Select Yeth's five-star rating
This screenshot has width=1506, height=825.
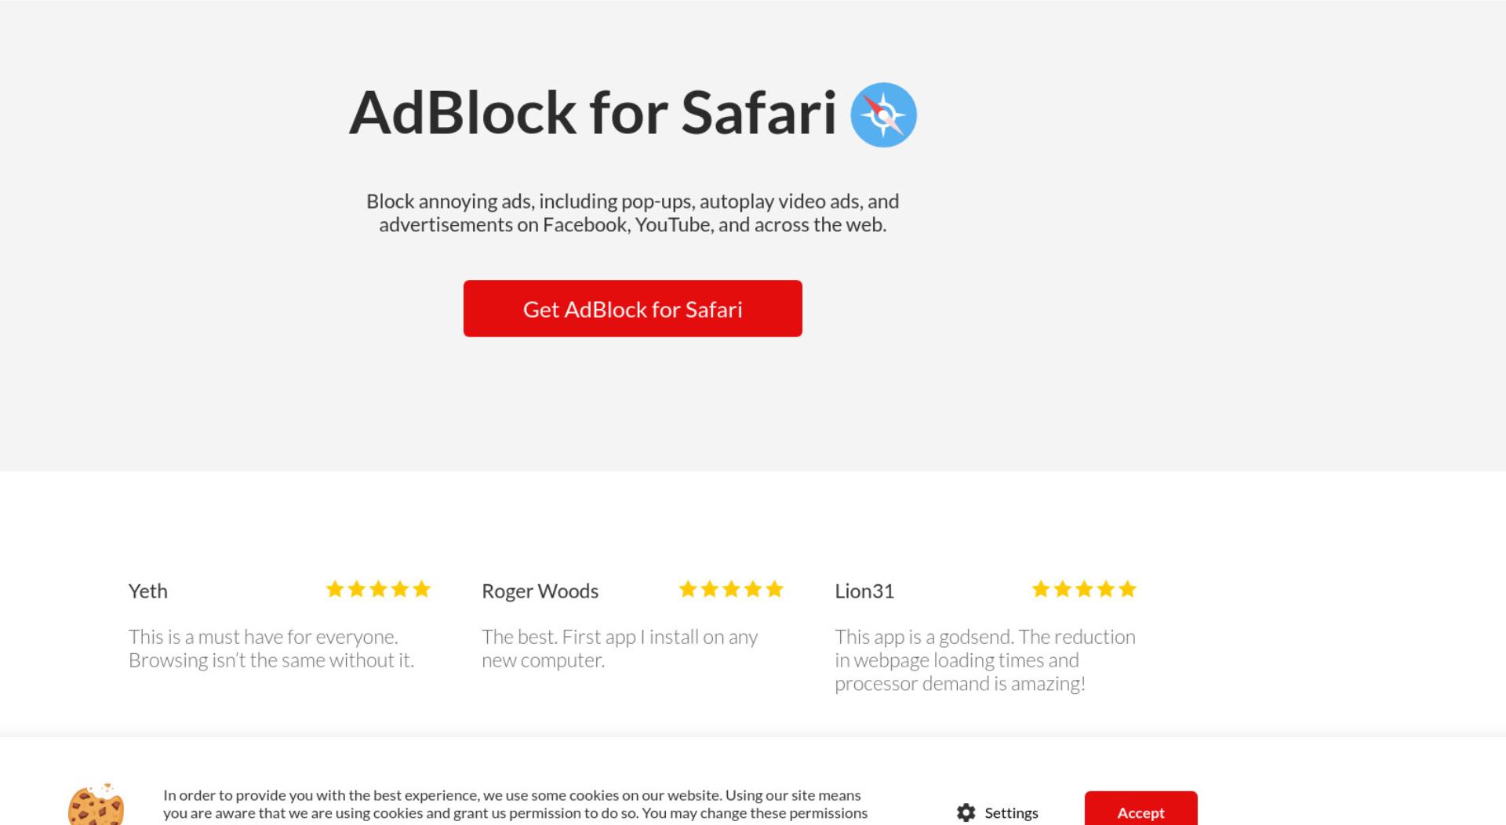coord(378,589)
